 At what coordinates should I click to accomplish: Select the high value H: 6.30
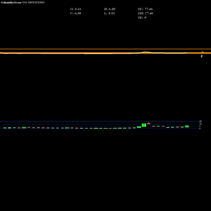110,9
